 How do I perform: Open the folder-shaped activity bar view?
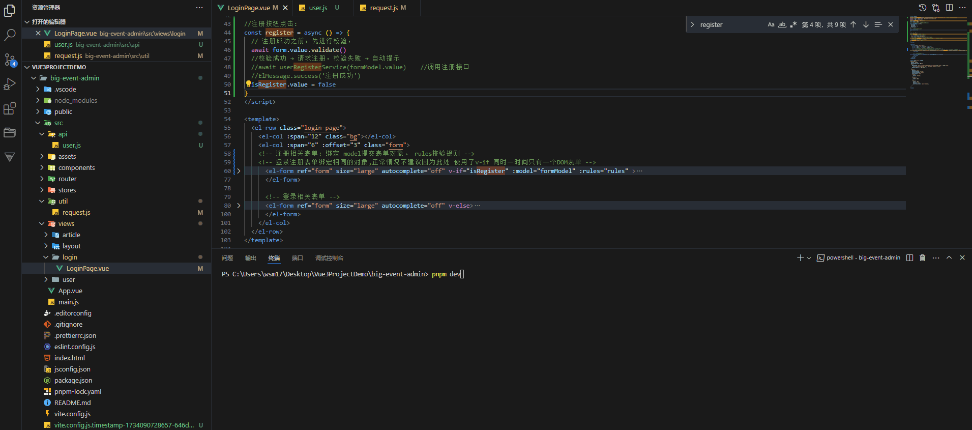click(10, 132)
